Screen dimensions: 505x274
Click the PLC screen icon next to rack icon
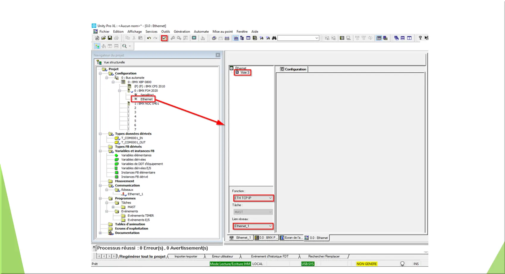coord(348,38)
